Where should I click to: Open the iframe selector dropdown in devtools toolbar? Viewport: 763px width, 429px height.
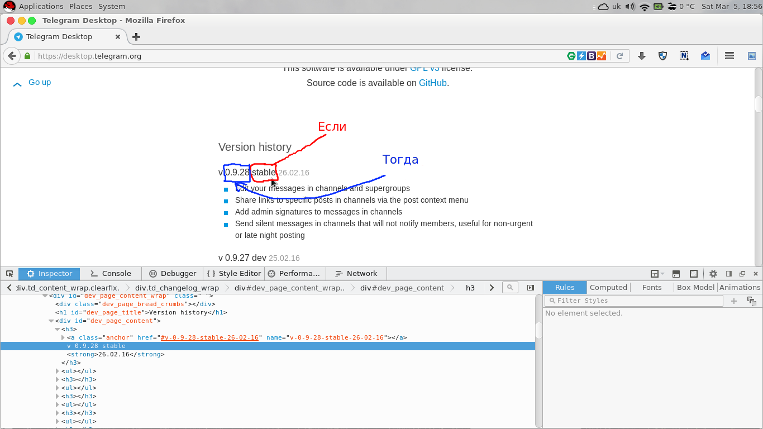click(x=657, y=274)
